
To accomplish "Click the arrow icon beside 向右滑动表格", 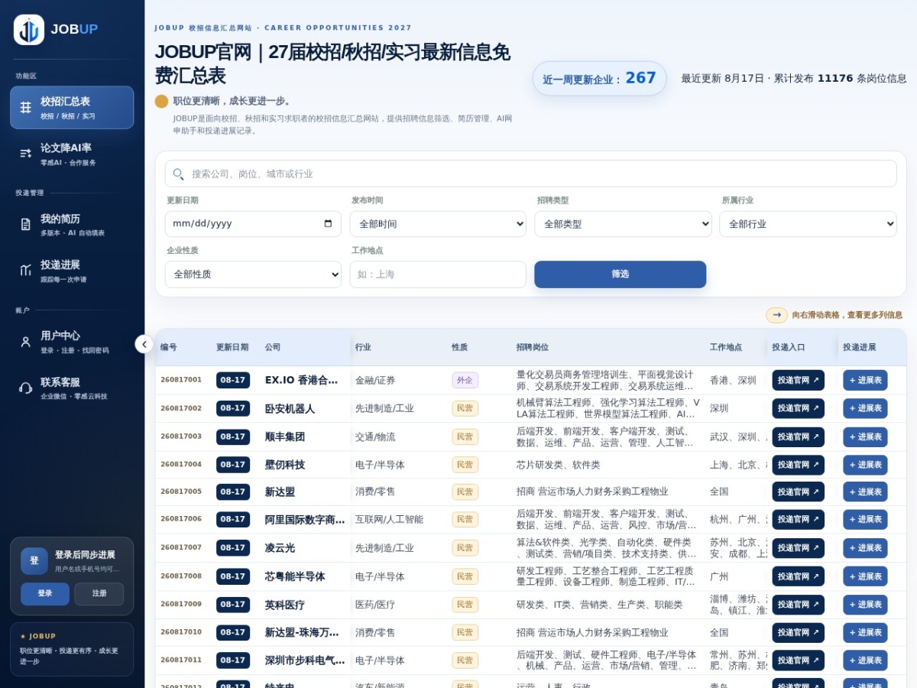I will [x=777, y=315].
